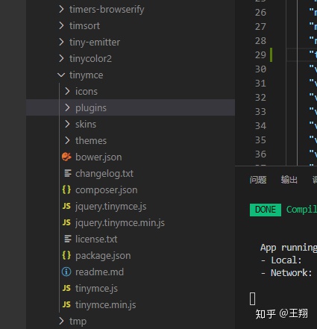Click the composer.json braces icon
Image resolution: width=317 pixels, height=329 pixels.
(x=66, y=189)
